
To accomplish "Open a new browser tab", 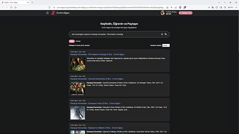I will tap(32, 2).
